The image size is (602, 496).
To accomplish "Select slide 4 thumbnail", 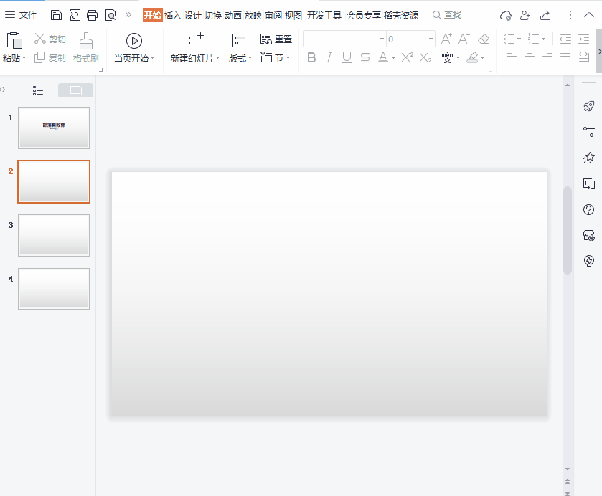I will click(x=54, y=289).
